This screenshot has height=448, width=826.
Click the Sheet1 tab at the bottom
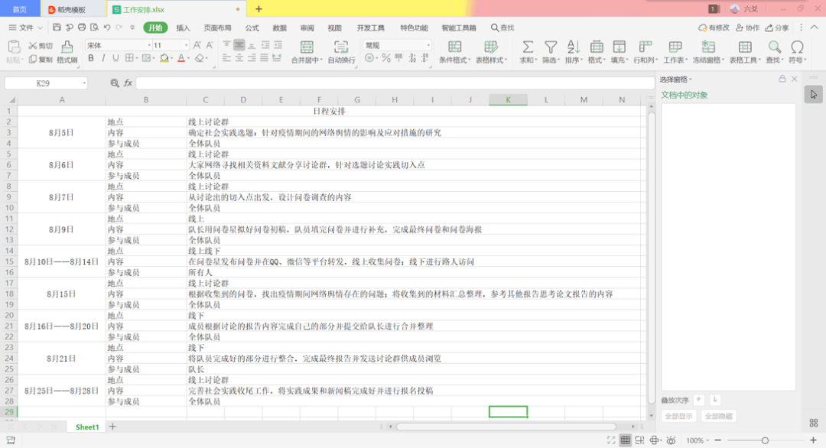coord(86,427)
